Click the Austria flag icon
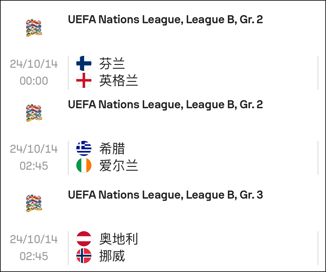This screenshot has width=326, height=272. [84, 239]
